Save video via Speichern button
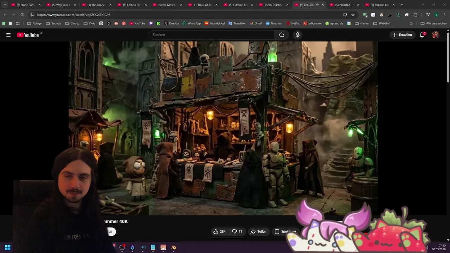This screenshot has height=253, width=450. 285,232
